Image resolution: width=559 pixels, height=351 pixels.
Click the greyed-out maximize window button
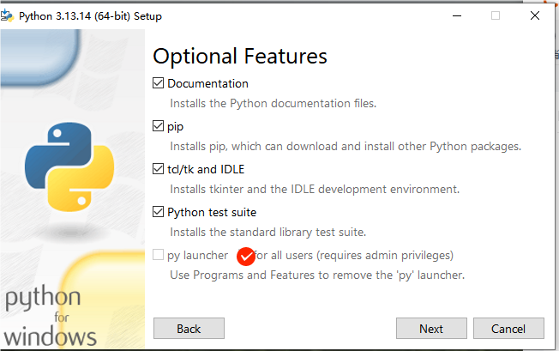point(496,15)
